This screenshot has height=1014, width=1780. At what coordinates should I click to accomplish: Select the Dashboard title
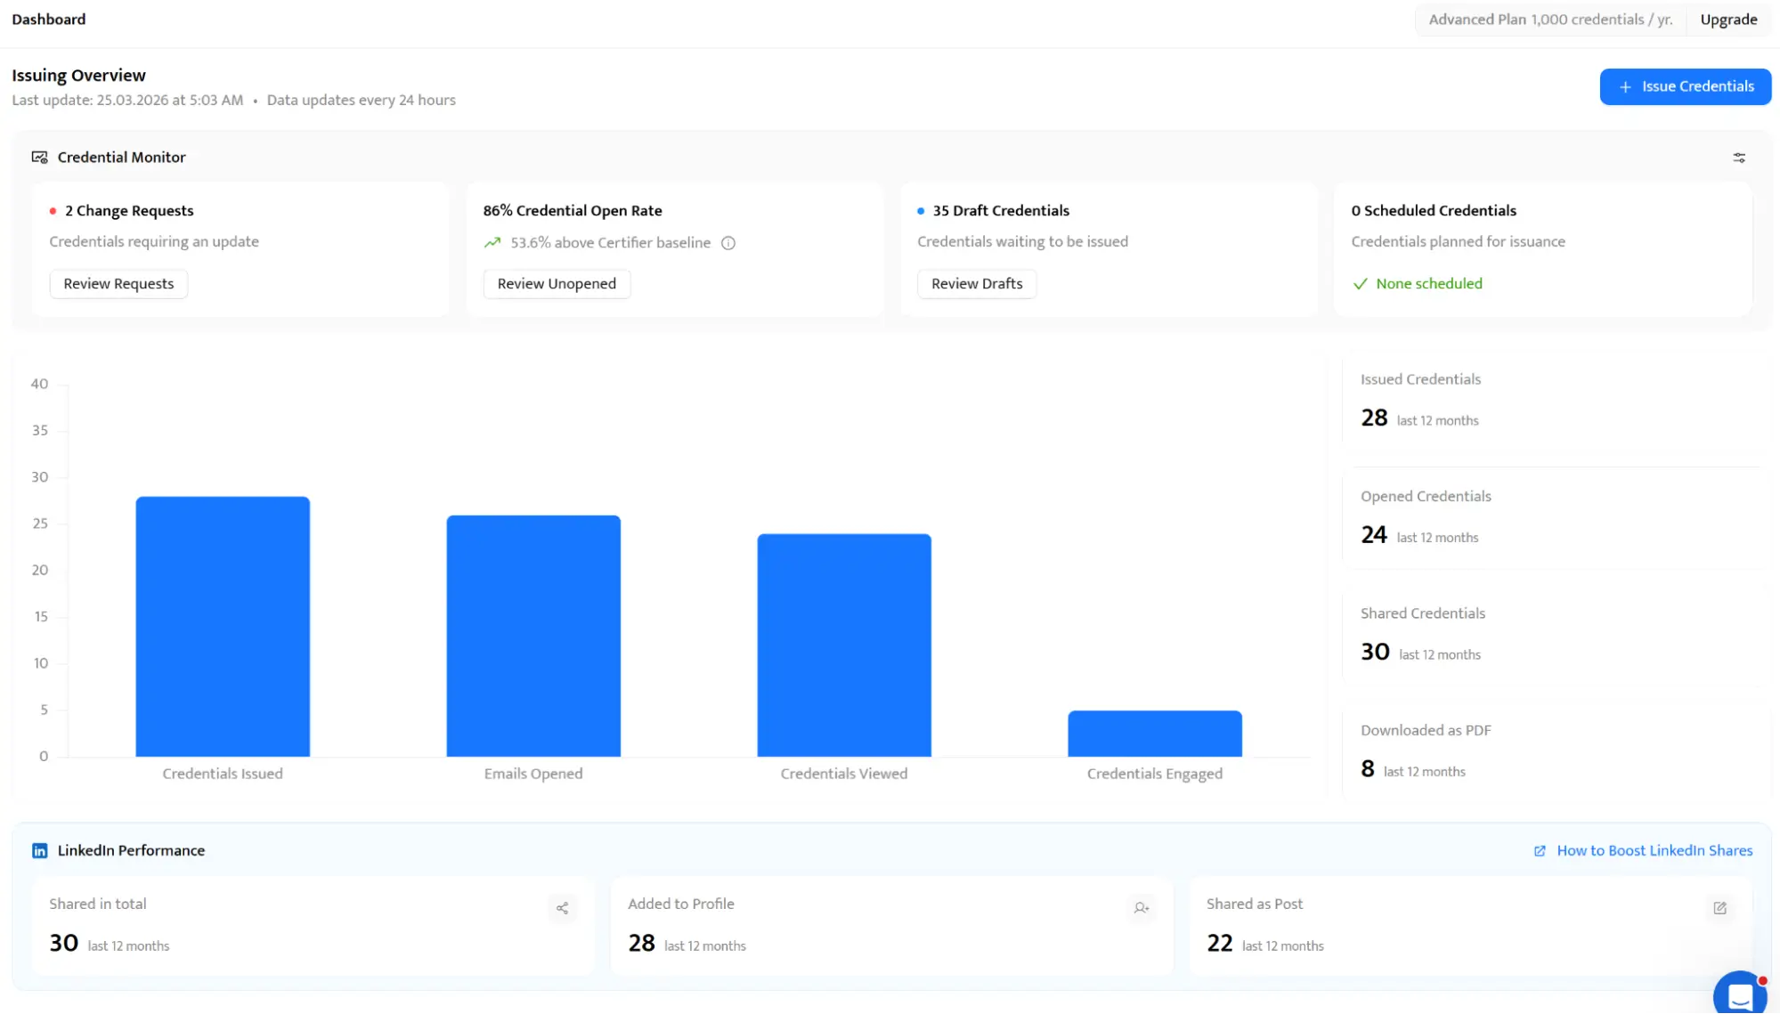coord(49,20)
